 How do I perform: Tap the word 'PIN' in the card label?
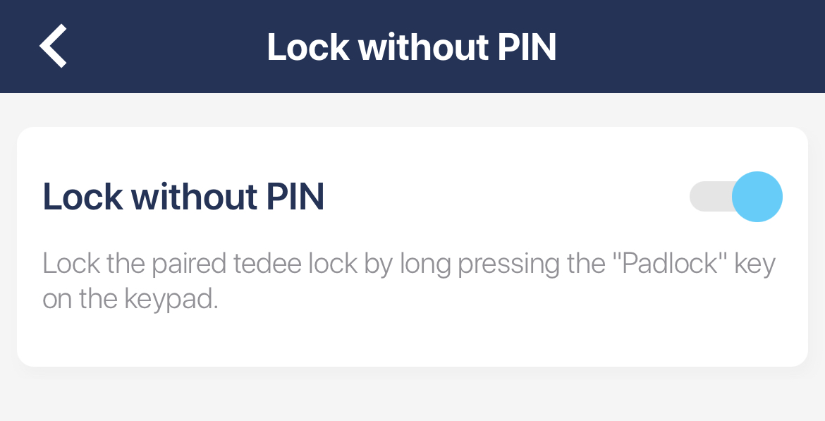click(x=295, y=197)
